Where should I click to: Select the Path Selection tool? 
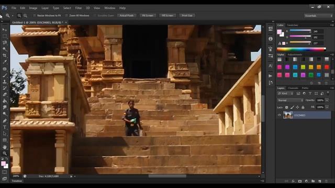5,134
